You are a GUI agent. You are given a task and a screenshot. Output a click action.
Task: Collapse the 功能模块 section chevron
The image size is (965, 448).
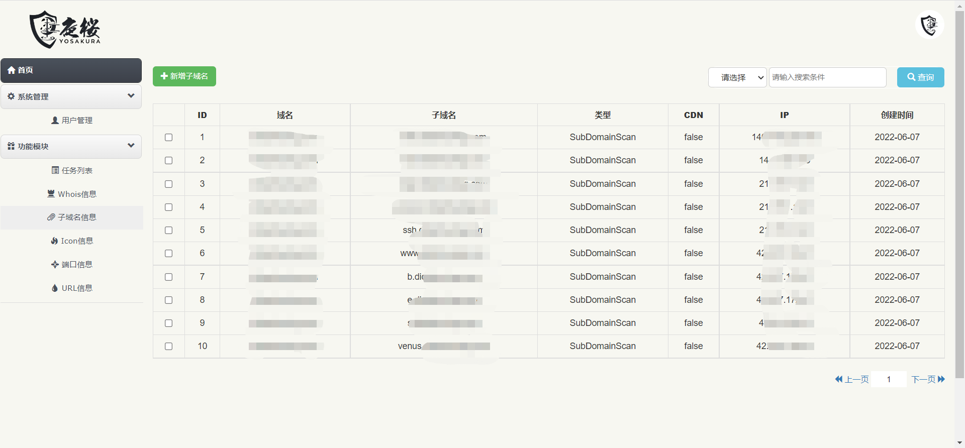point(131,146)
